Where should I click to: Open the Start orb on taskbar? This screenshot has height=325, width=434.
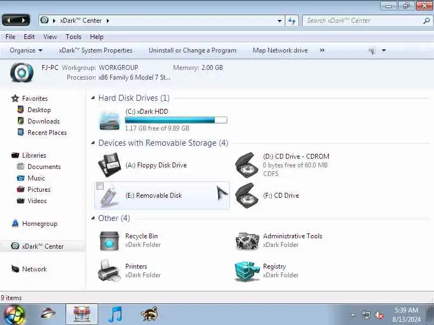[14, 315]
